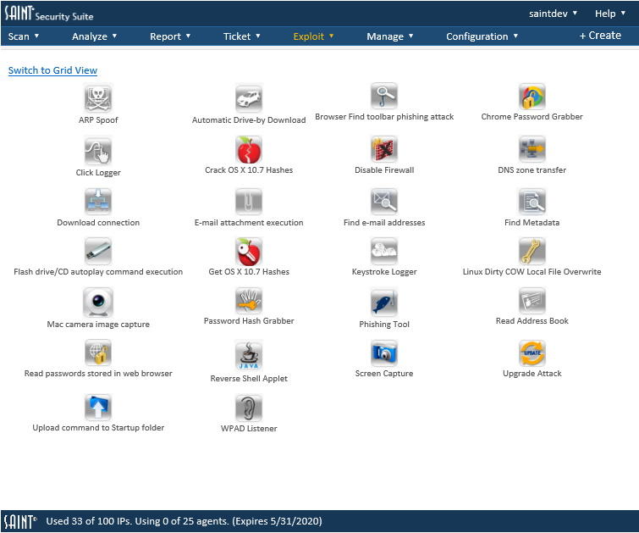The image size is (639, 533).
Task: Click the WPAD Listener label text
Action: 249,429
